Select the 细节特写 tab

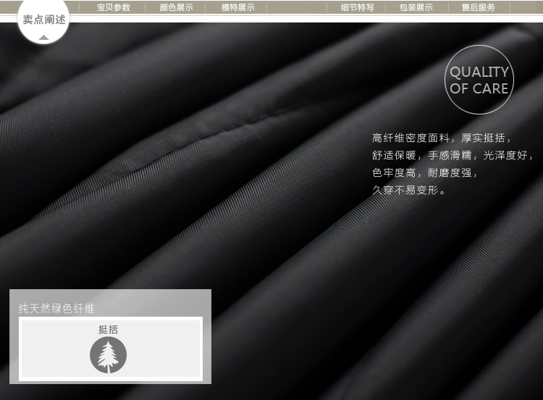357,7
